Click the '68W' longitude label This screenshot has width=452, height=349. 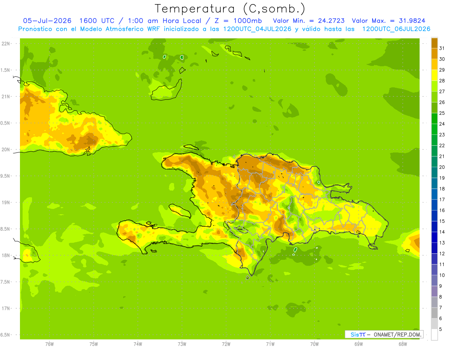tap(403, 344)
